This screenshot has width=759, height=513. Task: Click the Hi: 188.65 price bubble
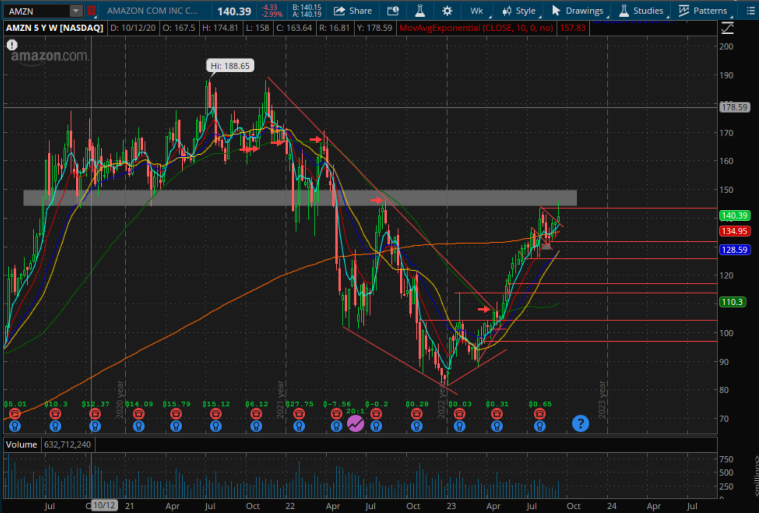230,66
